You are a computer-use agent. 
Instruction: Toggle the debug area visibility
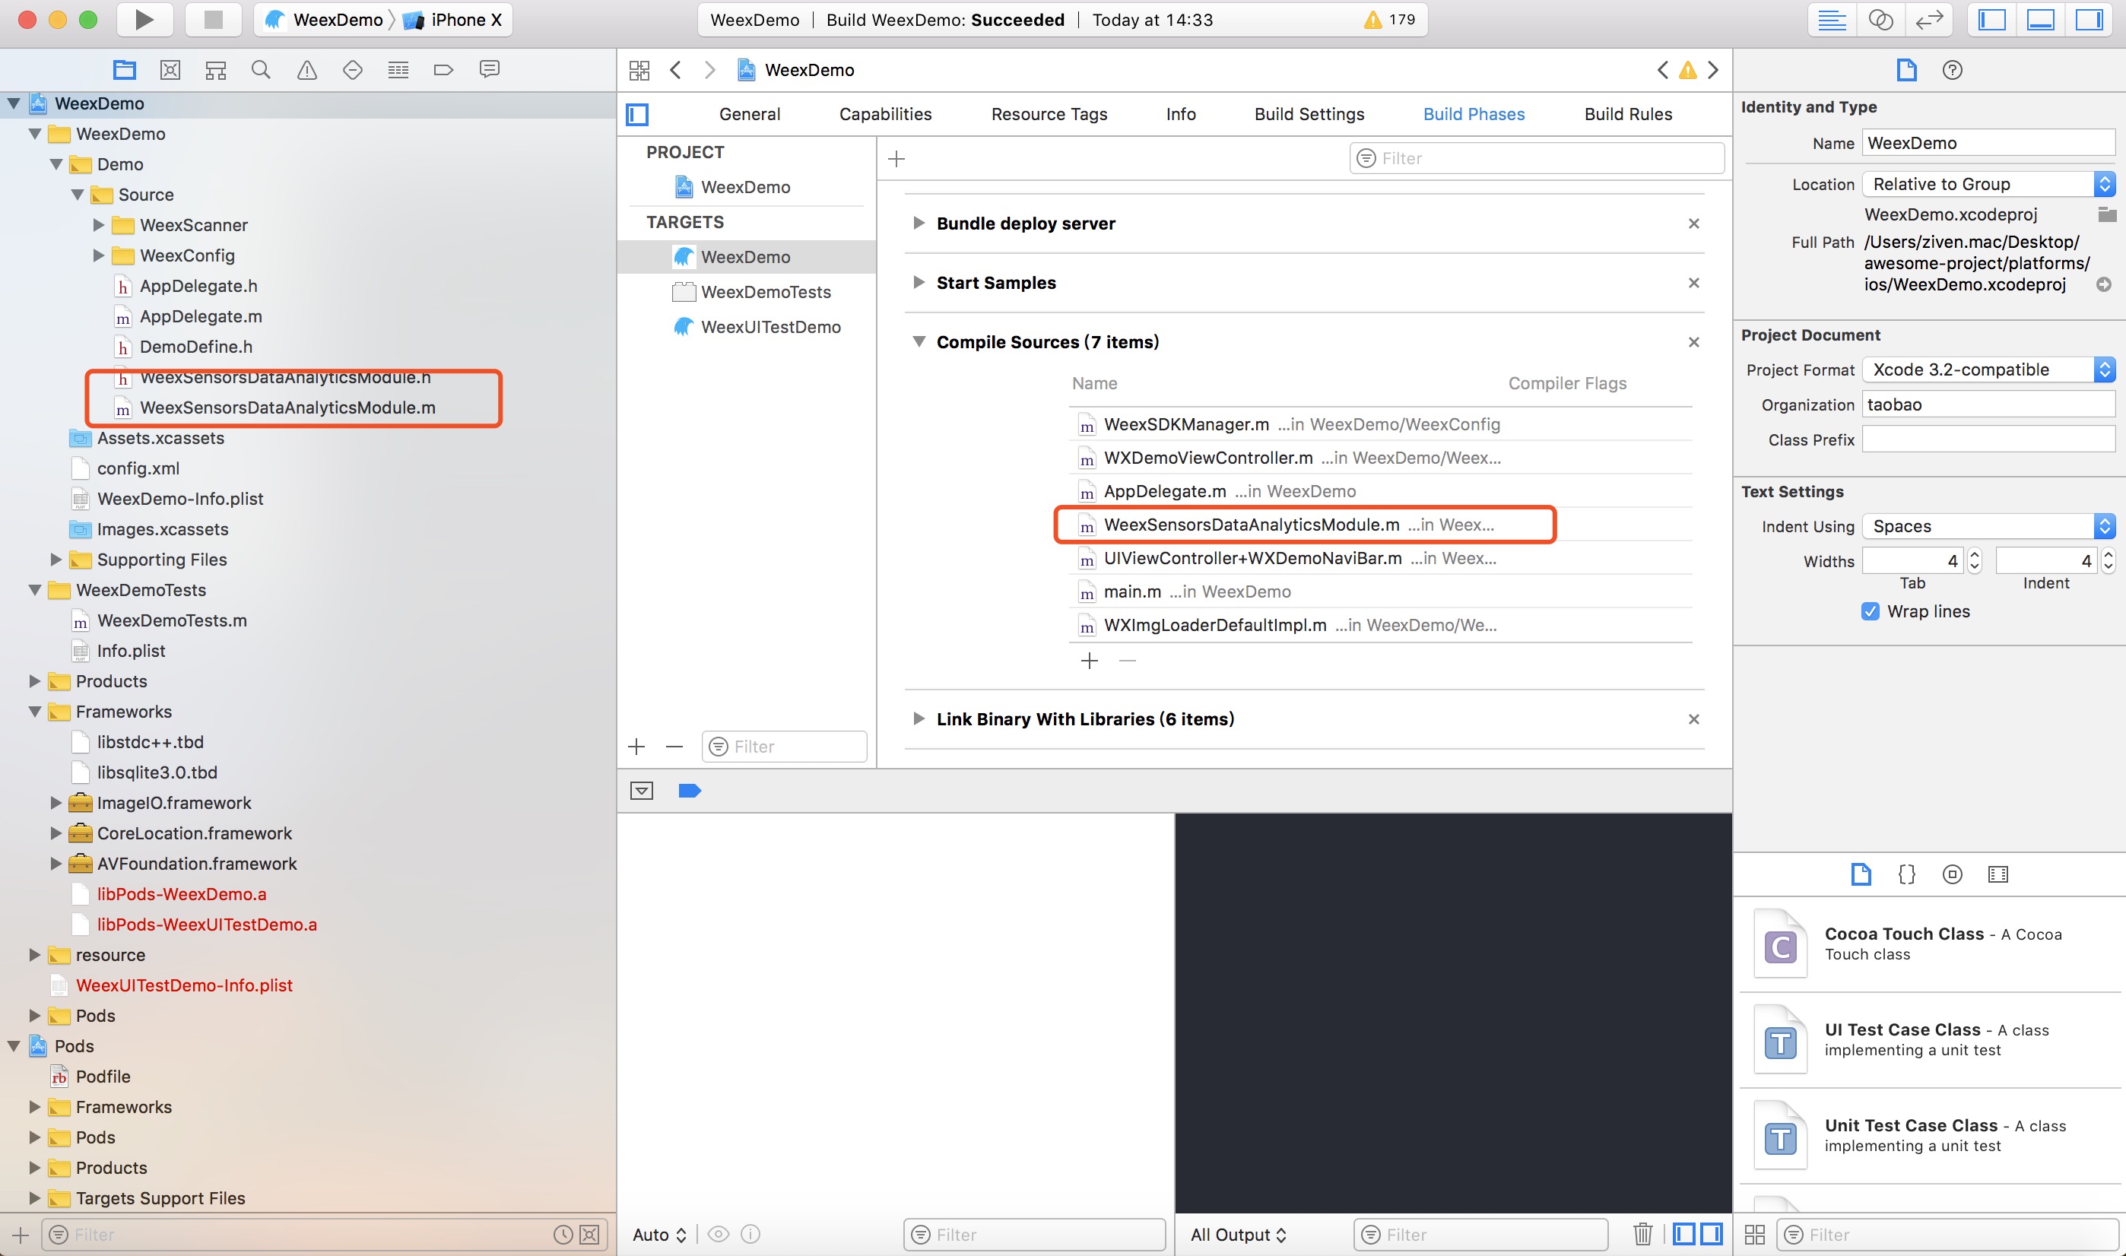tap(2041, 20)
